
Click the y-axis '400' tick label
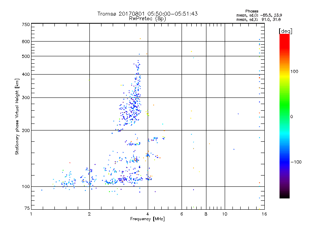[26, 75]
